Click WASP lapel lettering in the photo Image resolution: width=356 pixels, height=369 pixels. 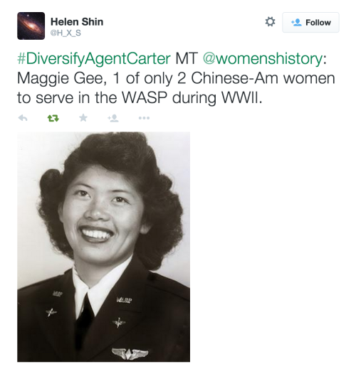click(x=125, y=300)
